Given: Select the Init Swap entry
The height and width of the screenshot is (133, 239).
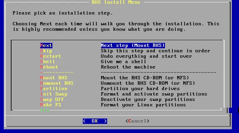Looking at the screenshot, I should pos(54,94).
